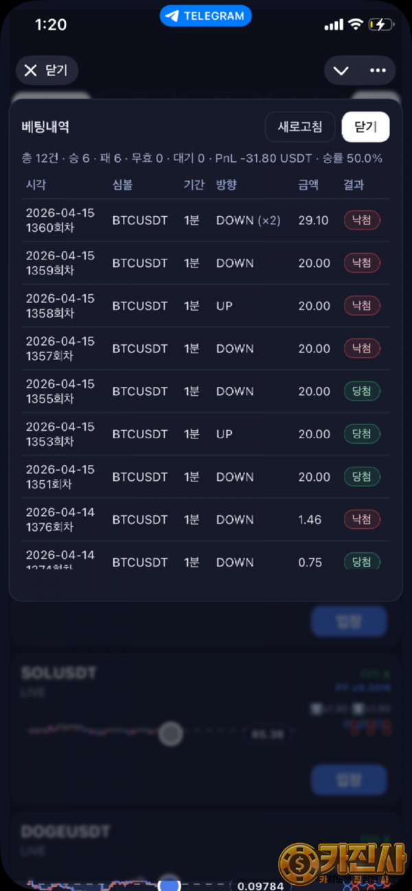
Task: Tap the 당첨 badge for round 1355회차
Action: (362, 392)
